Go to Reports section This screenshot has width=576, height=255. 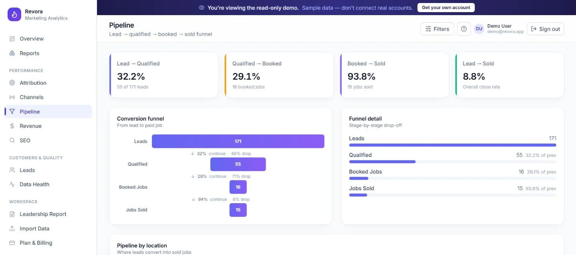point(48,53)
